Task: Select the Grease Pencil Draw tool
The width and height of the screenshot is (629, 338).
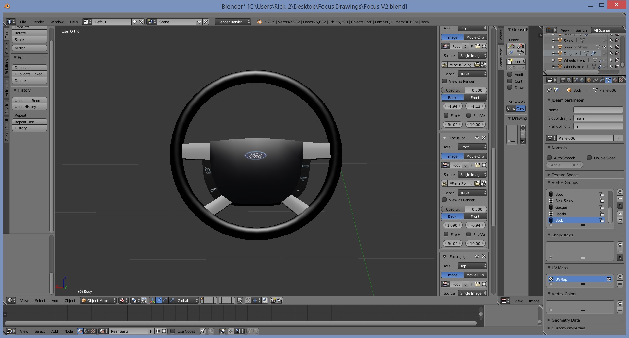Action: click(x=511, y=46)
